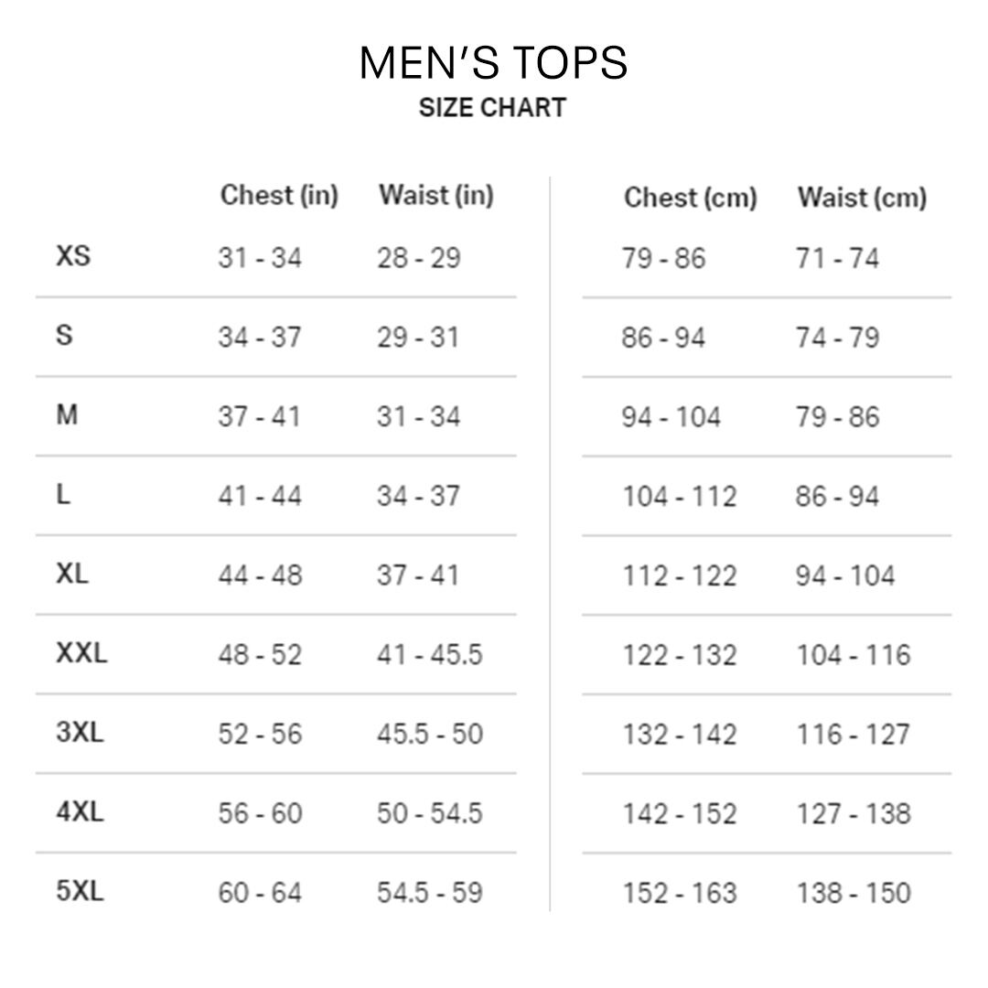988x988 pixels.
Task: Click the SIZE CHART subtitle
Action: point(492,108)
